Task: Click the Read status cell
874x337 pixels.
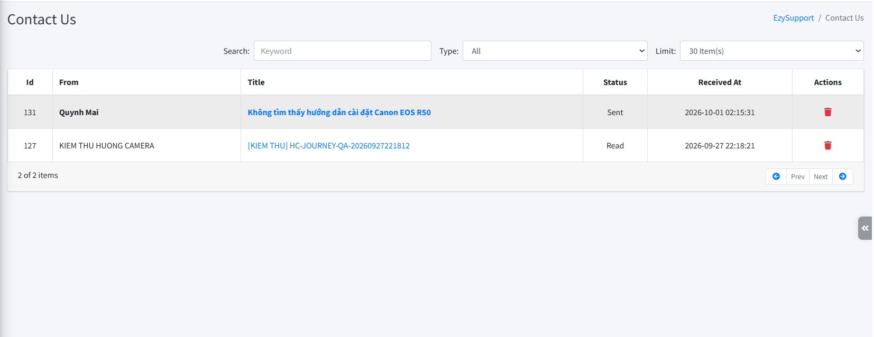Action: pyautogui.click(x=615, y=146)
